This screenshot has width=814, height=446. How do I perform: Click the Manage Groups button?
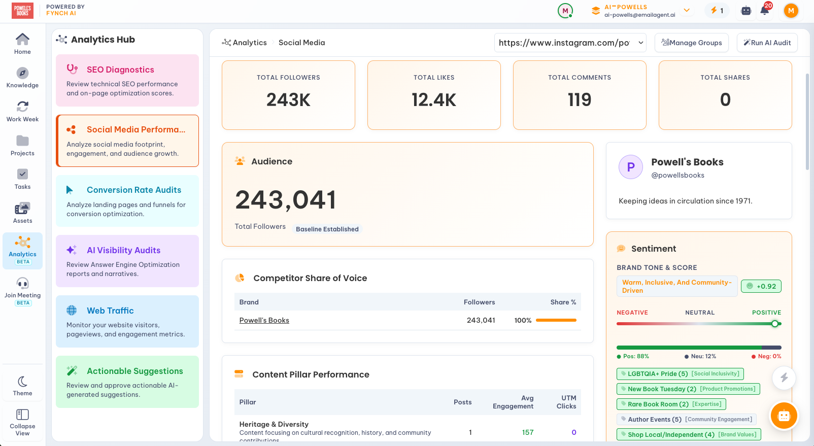pyautogui.click(x=692, y=43)
